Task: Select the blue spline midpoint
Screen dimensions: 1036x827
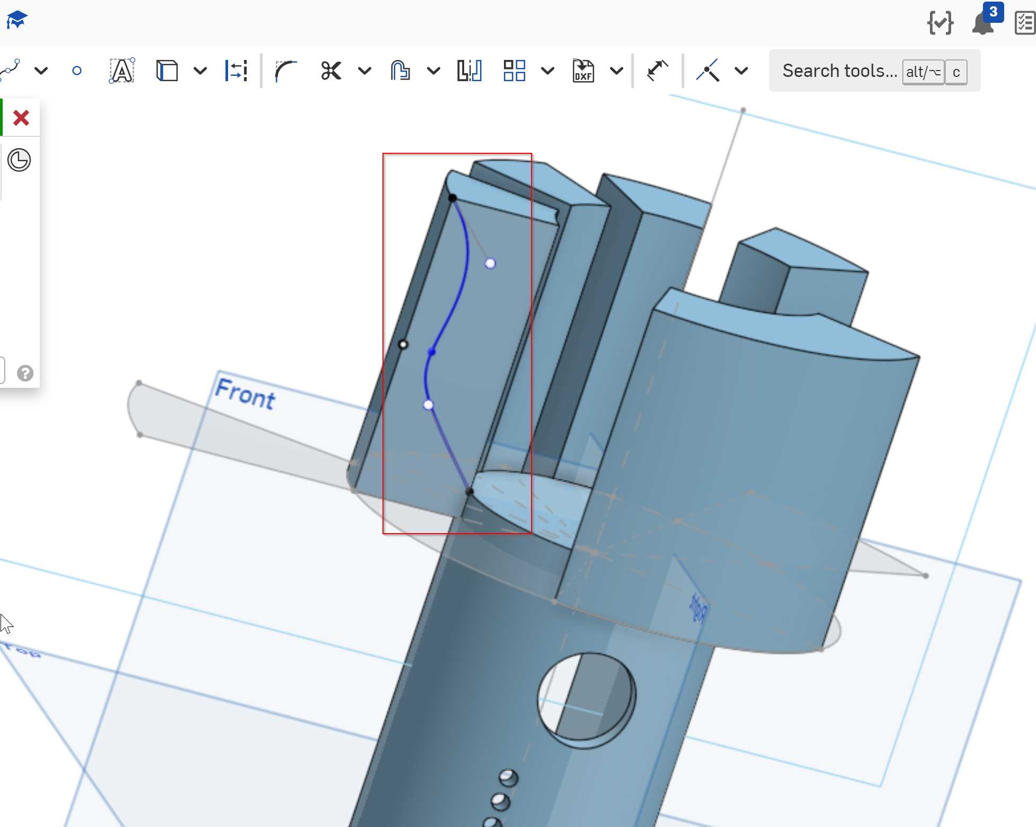Action: coord(432,352)
